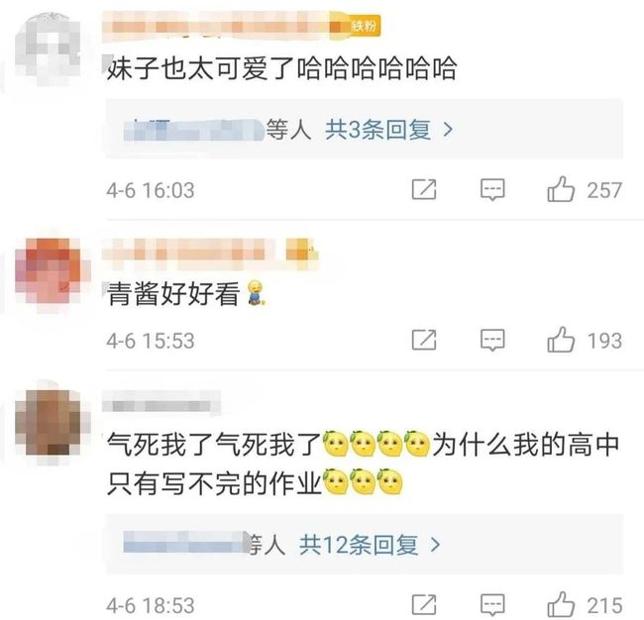Open blurred username above 青酱好好看
This screenshot has width=644, height=620.
pos(209,250)
